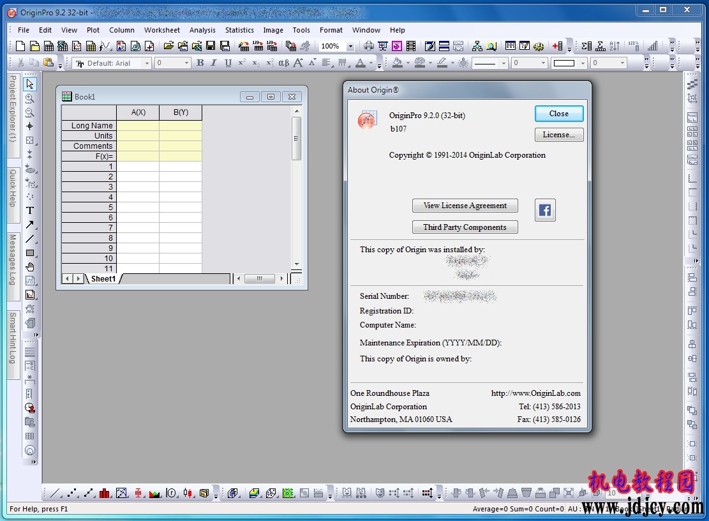Select the Pointer tool in the tools bar
Viewport: 709px width, 521px height.
coord(30,84)
